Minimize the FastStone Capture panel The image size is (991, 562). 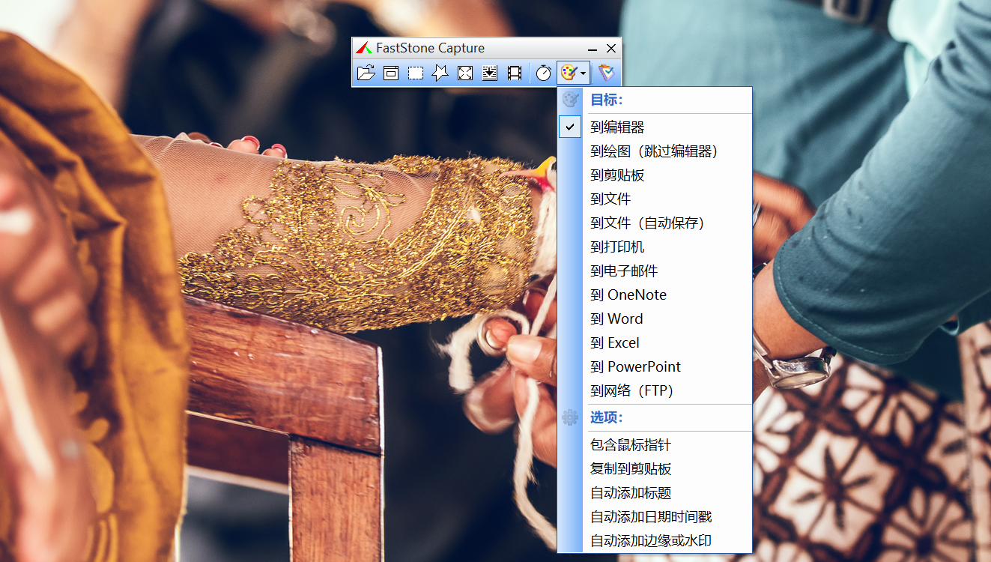[593, 48]
